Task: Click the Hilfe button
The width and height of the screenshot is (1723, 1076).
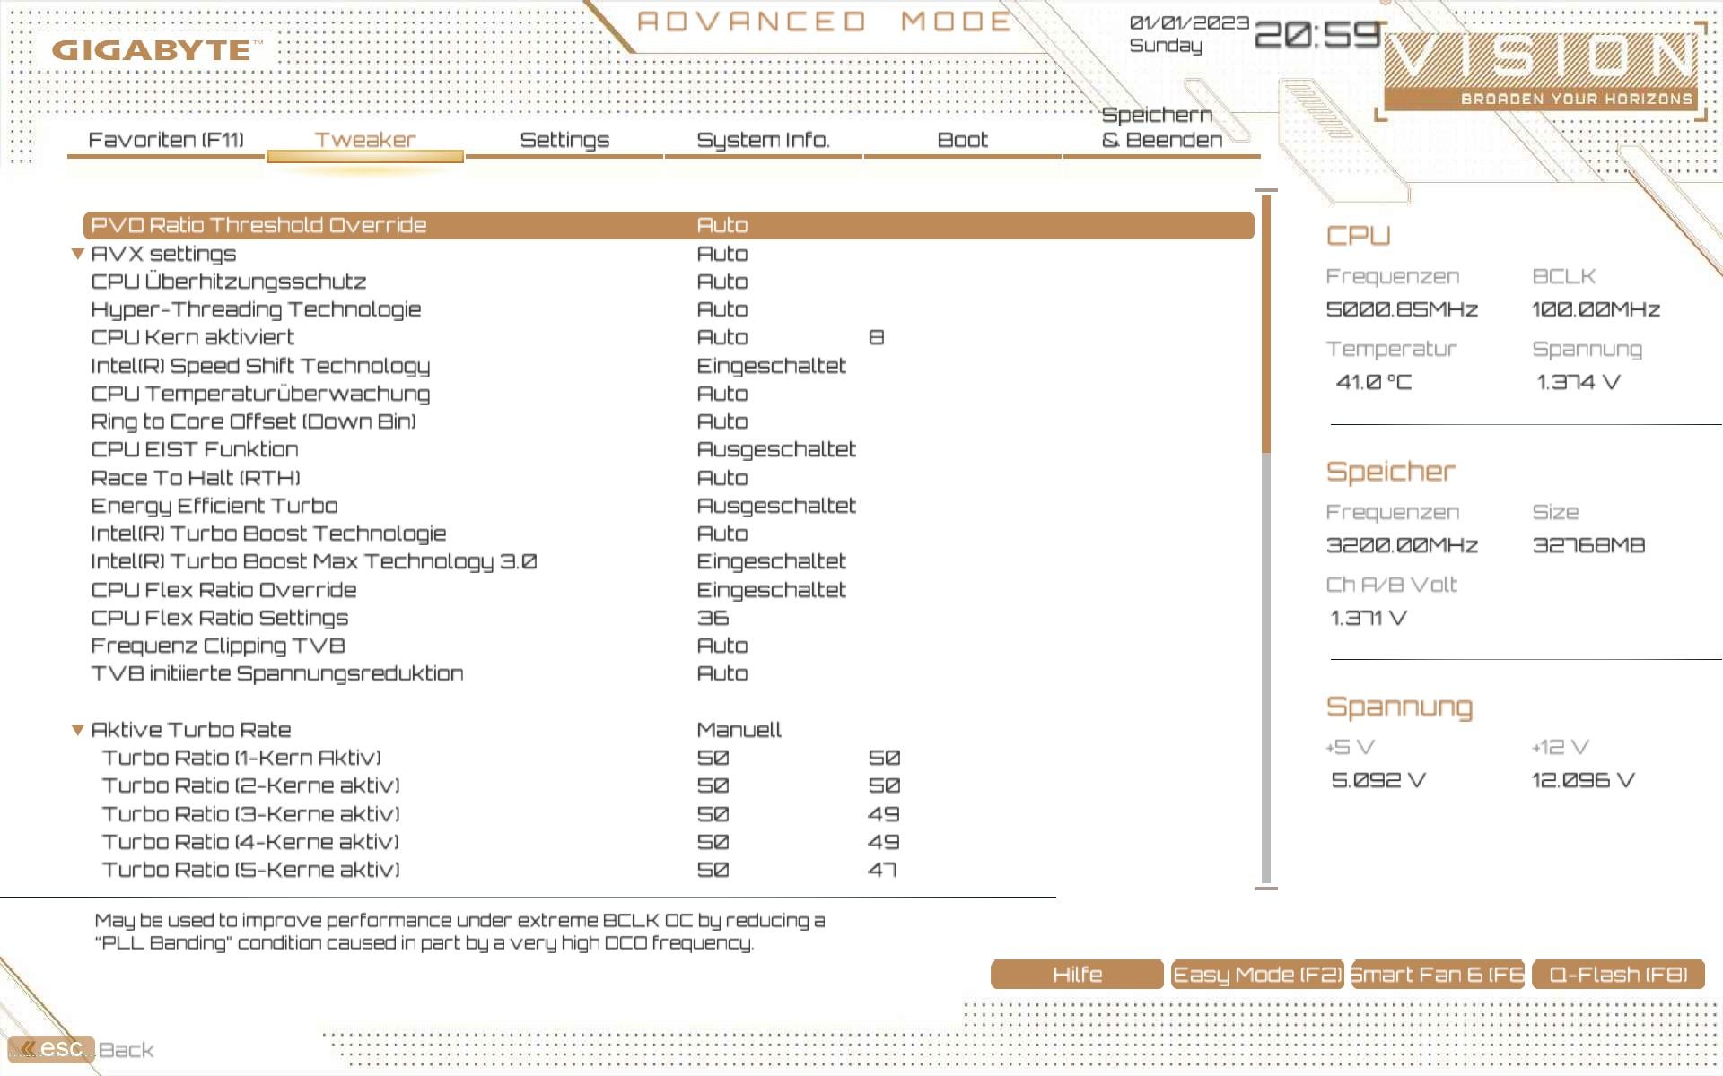Action: 1077,975
